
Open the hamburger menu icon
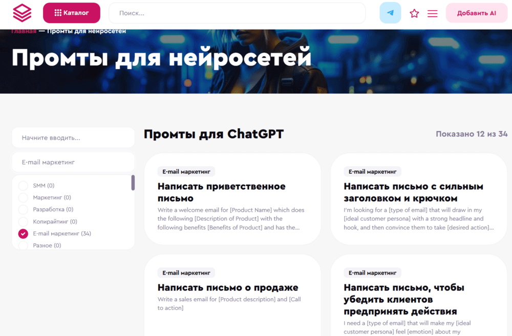432,13
